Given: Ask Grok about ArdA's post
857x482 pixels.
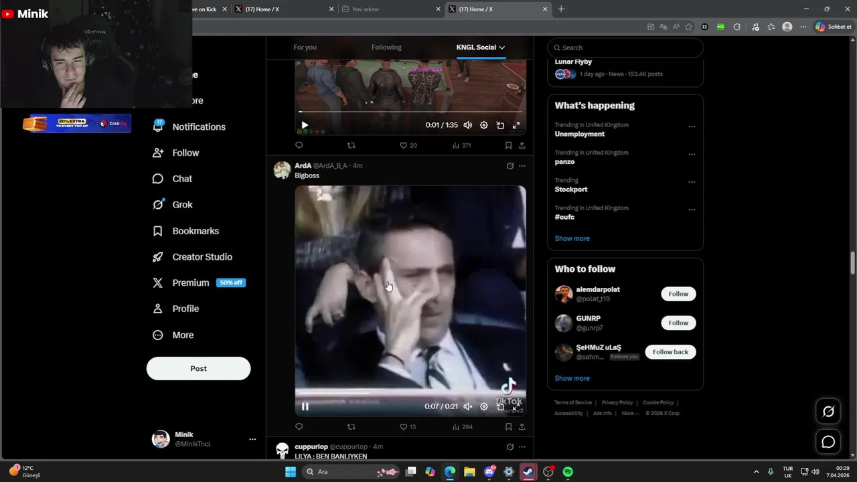Looking at the screenshot, I should pyautogui.click(x=510, y=166).
